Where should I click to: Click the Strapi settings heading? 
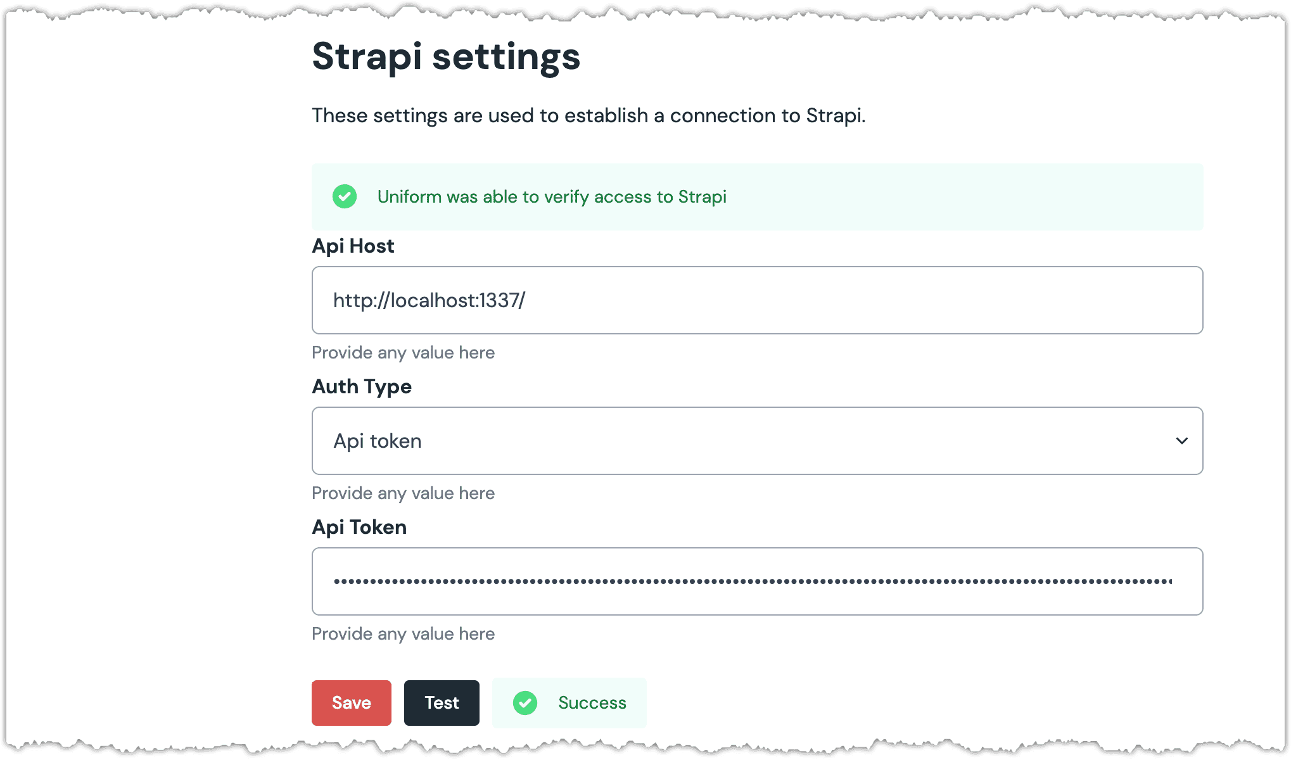point(446,57)
